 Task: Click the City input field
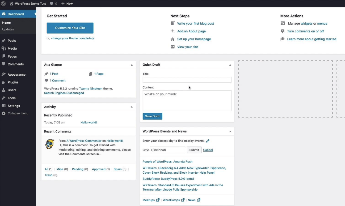(x=167, y=150)
